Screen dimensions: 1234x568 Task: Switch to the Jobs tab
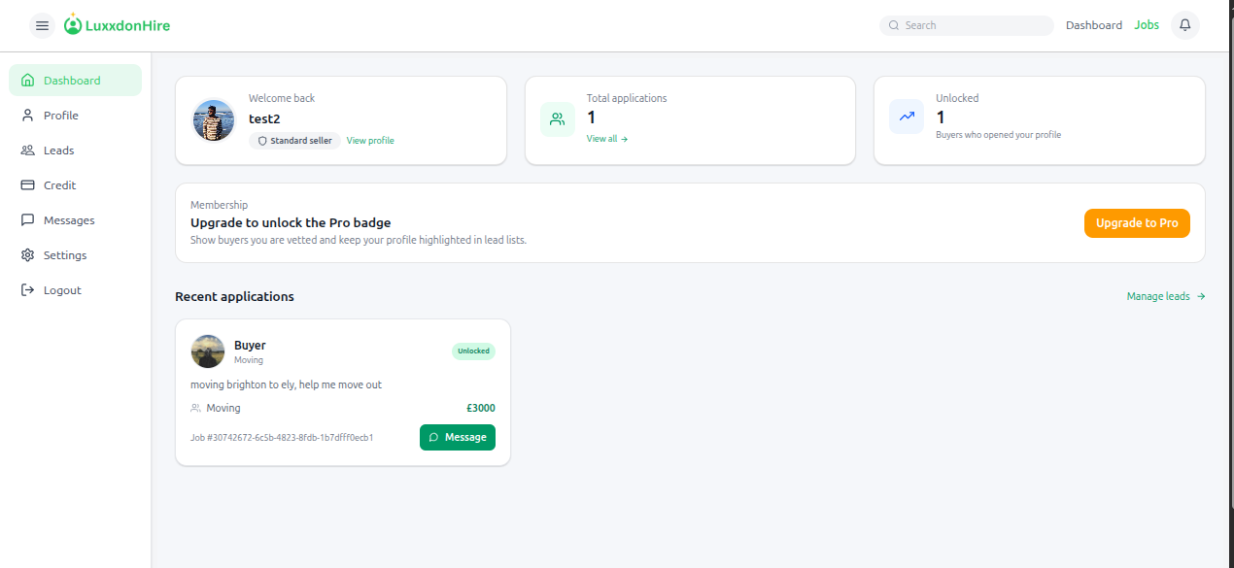[x=1147, y=24]
